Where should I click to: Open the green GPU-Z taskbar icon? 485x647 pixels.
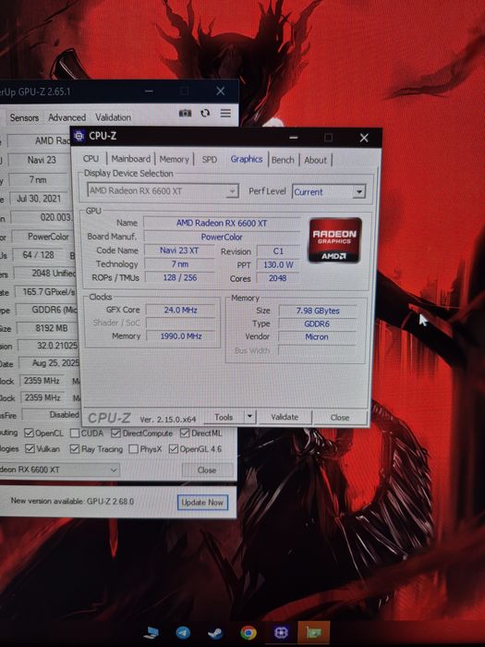click(314, 632)
